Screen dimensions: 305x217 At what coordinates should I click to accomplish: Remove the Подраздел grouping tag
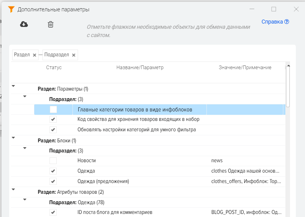pos(74,55)
